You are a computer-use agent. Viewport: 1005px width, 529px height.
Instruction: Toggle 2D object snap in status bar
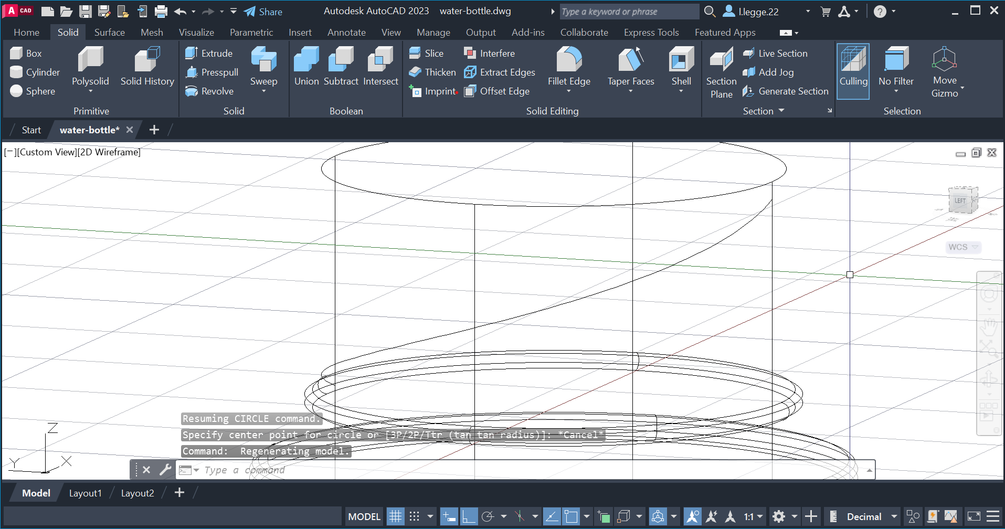pyautogui.click(x=570, y=516)
